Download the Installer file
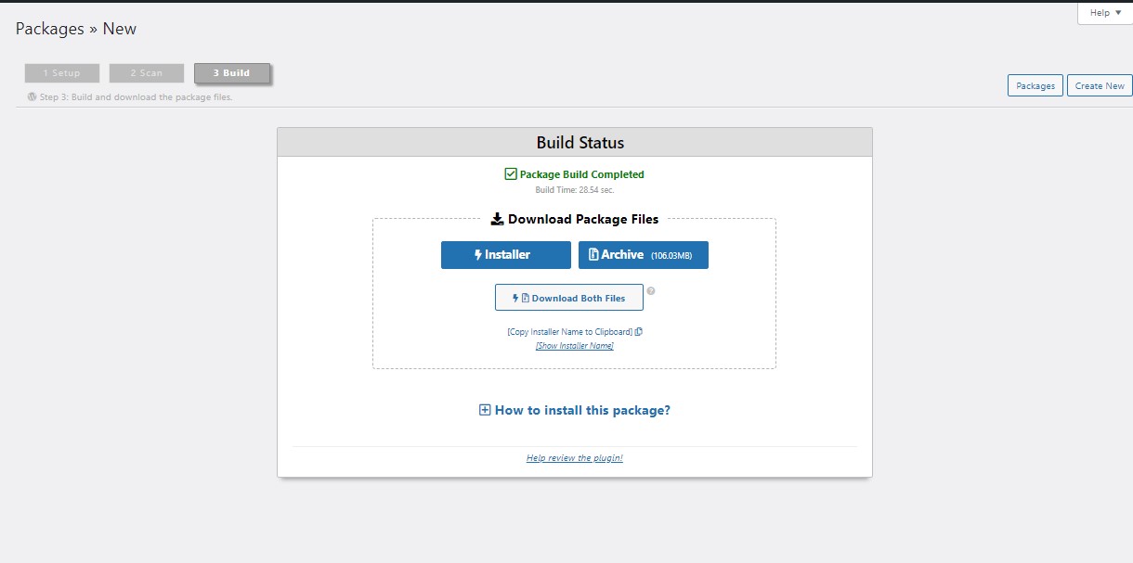The height and width of the screenshot is (563, 1133). 505,254
